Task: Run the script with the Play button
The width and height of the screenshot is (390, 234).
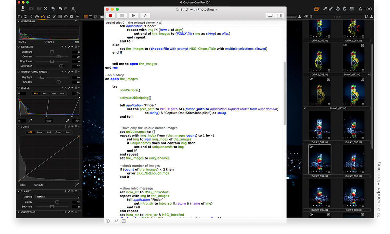Action: coord(133,15)
